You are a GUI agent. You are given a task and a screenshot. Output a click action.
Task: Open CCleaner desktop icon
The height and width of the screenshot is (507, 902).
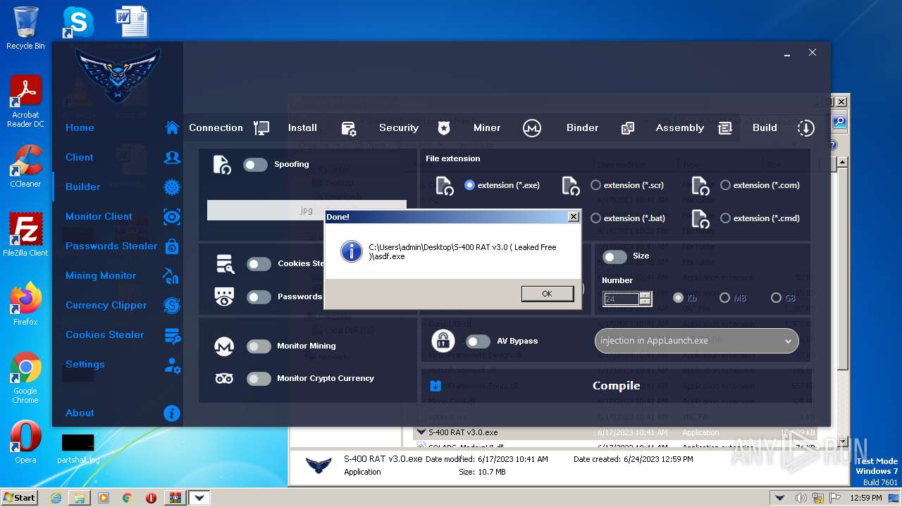(25, 166)
